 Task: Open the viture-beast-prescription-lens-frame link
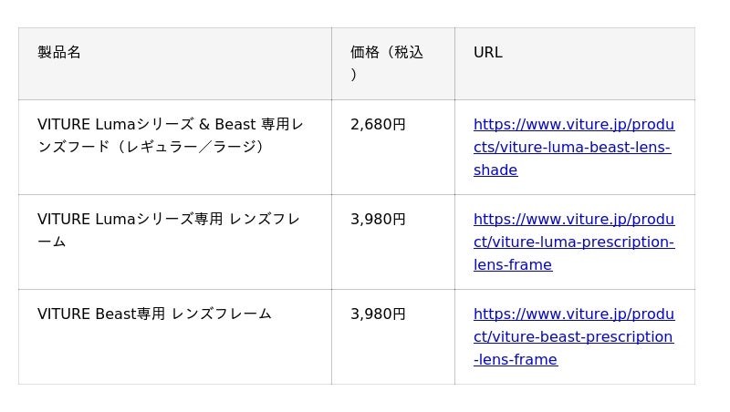pyautogui.click(x=573, y=314)
